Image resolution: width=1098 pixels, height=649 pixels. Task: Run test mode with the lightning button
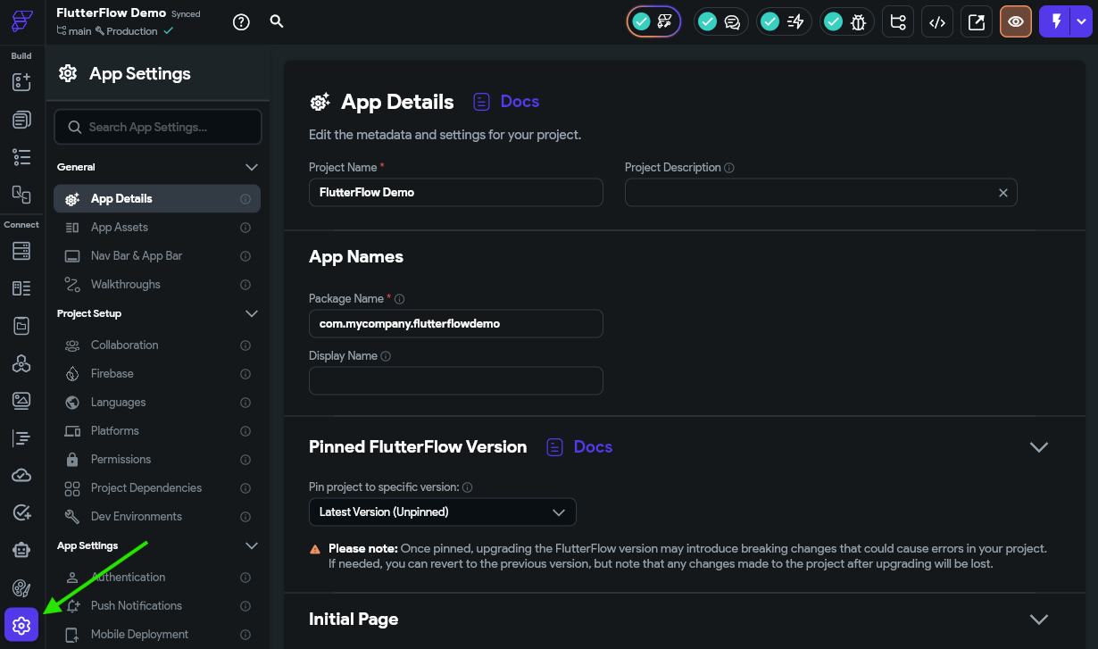pos(1056,21)
